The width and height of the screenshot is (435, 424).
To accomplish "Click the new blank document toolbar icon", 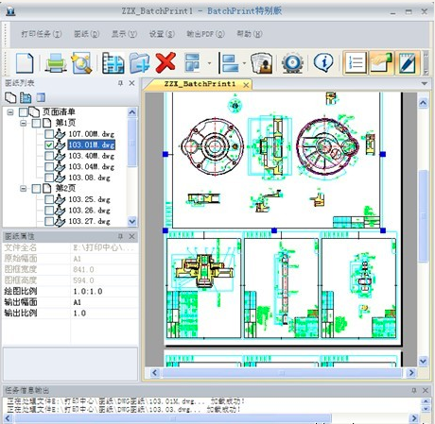I will (25, 62).
